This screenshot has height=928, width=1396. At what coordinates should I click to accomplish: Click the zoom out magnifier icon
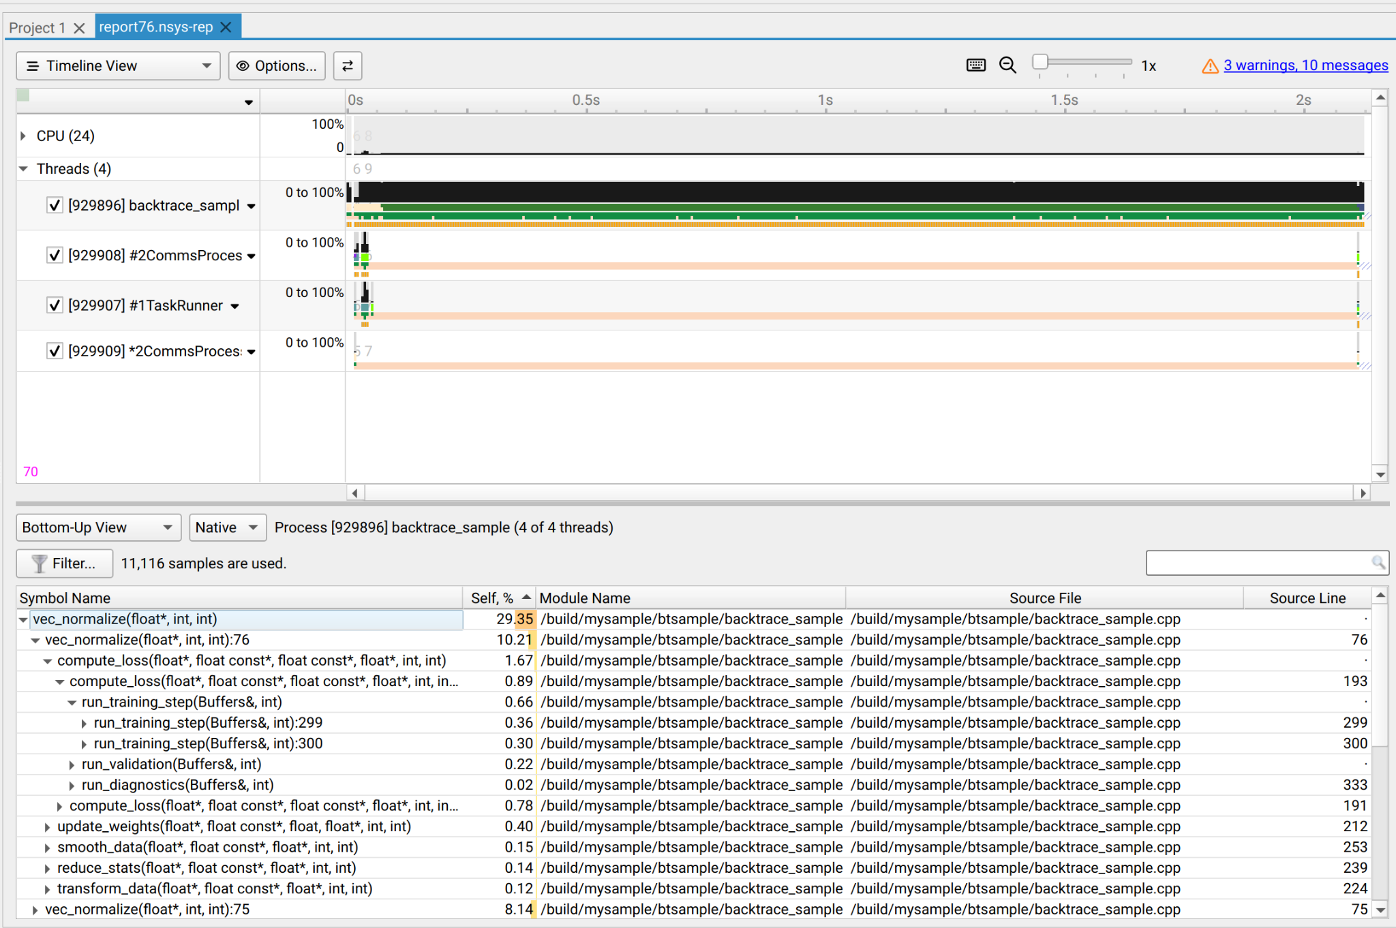coord(1007,65)
